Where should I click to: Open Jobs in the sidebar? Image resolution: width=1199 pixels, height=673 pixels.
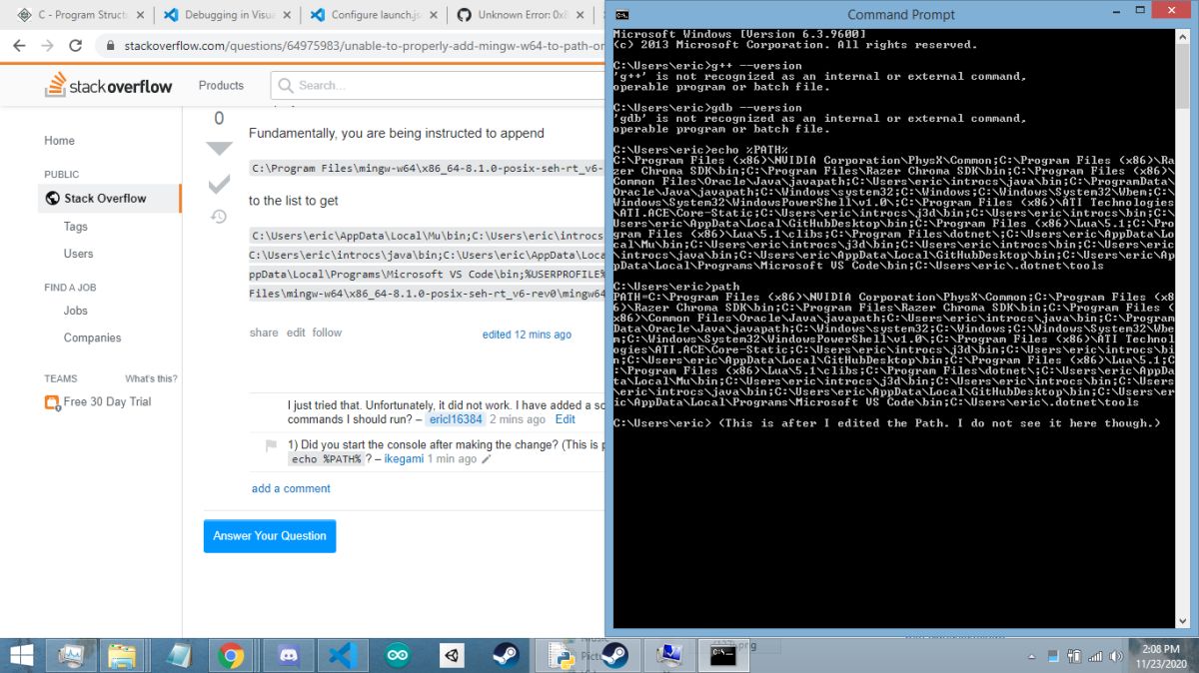click(76, 311)
